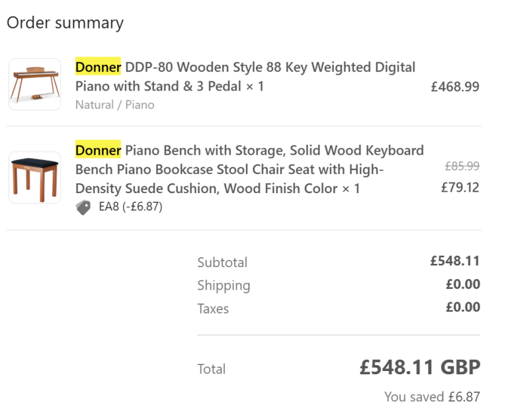The width and height of the screenshot is (508, 414).
Task: Click the highlighted Donner word in bench title
Action: tap(98, 150)
